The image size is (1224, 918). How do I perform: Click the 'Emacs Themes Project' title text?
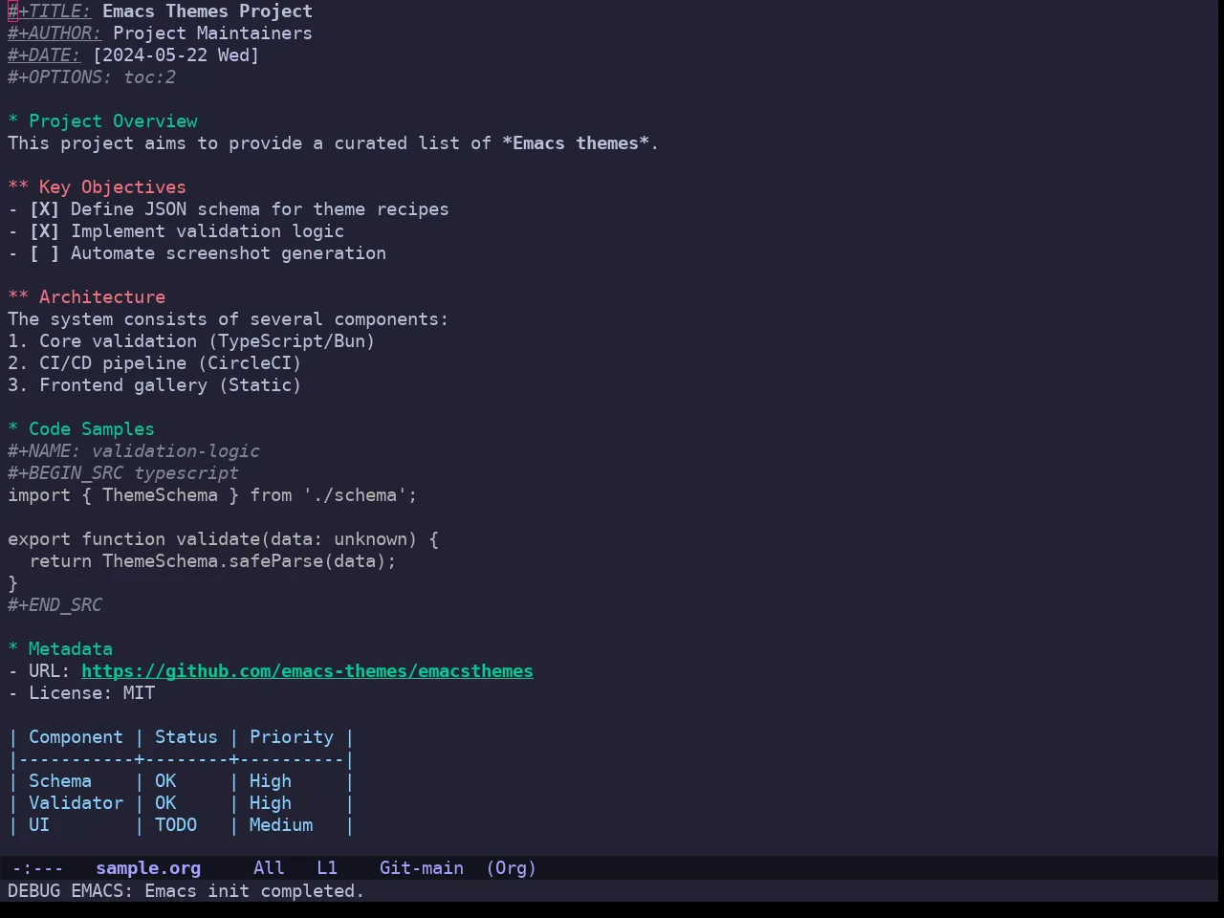[x=208, y=11]
